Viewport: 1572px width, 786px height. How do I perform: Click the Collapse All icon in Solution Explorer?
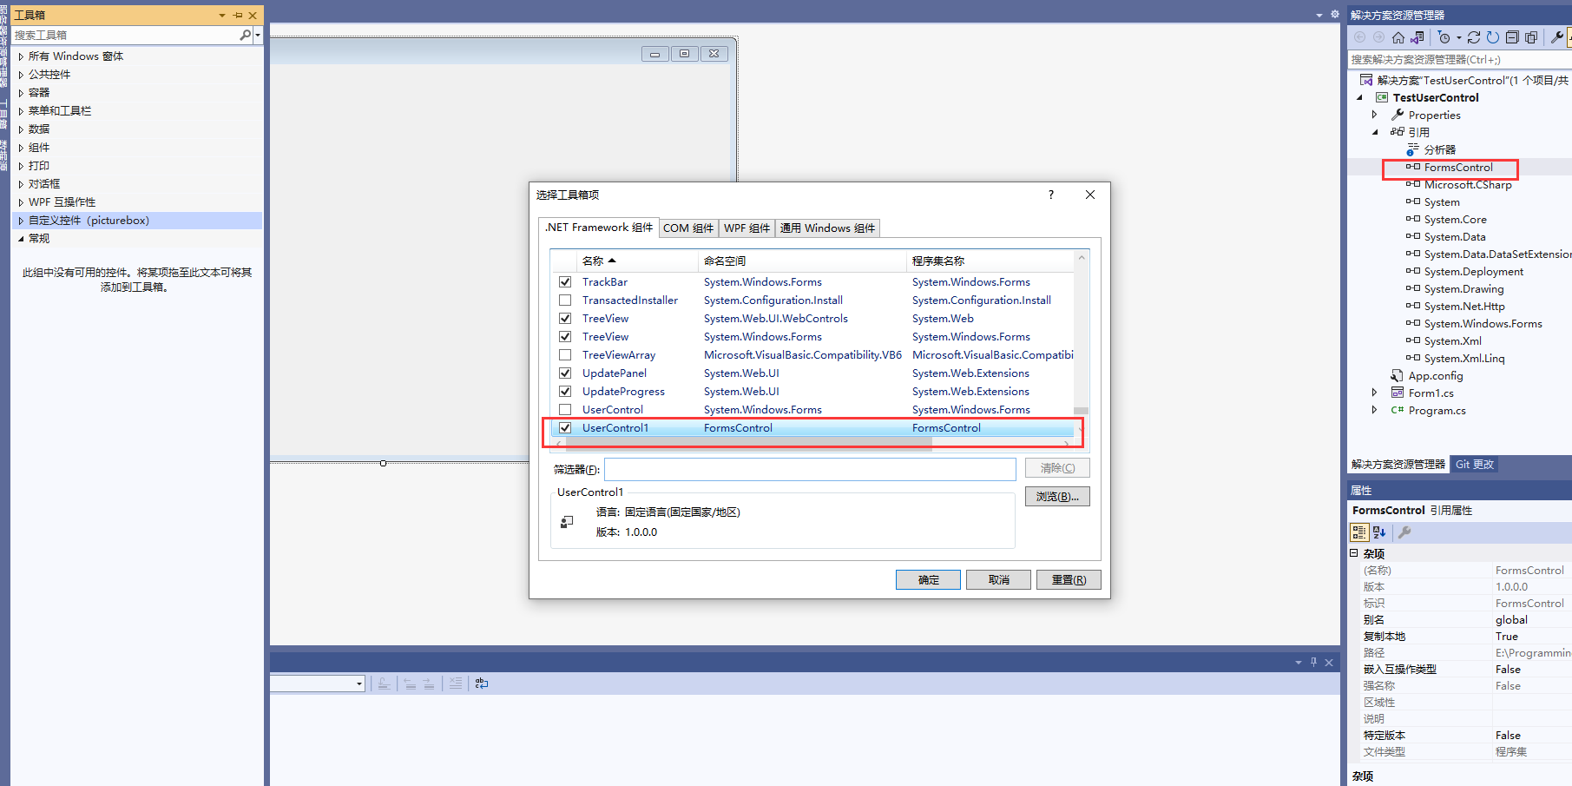[x=1513, y=37]
